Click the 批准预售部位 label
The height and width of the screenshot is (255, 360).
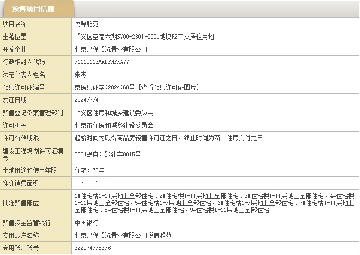point(21,203)
